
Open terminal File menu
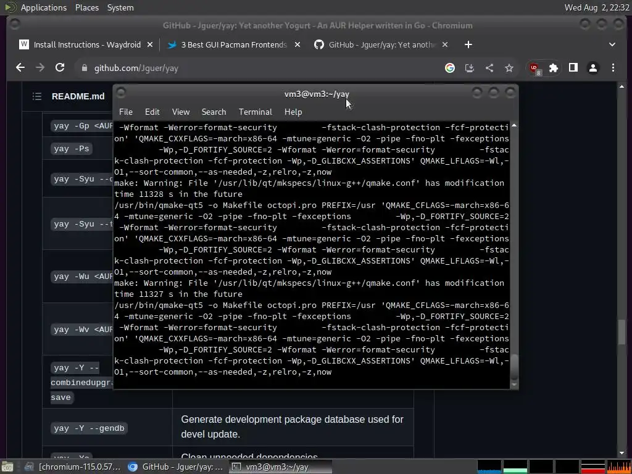pyautogui.click(x=126, y=112)
